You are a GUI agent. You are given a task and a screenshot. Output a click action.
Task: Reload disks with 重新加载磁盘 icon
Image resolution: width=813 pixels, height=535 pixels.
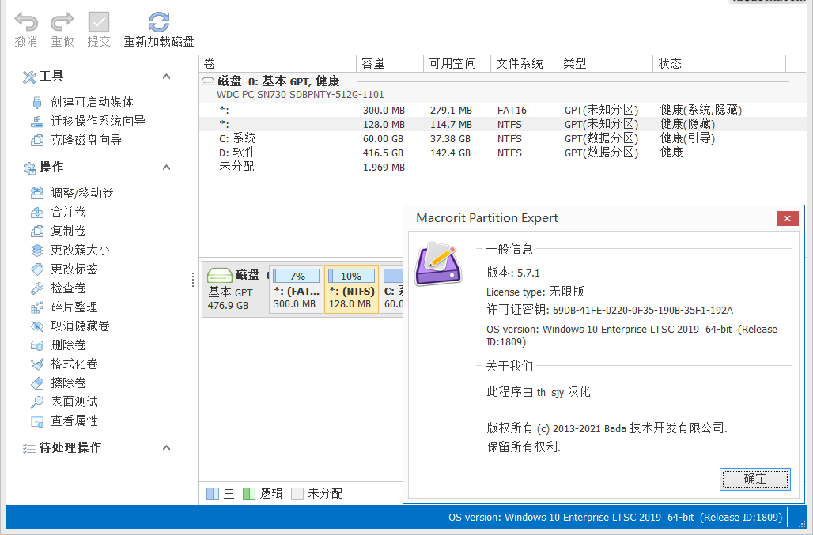(159, 22)
